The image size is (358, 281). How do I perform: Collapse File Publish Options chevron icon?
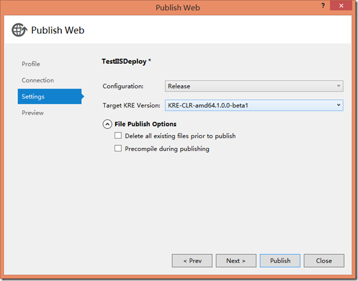[108, 124]
